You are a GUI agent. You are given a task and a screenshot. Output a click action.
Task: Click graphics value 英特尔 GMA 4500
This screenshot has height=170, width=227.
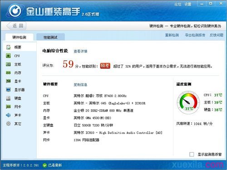92,118
